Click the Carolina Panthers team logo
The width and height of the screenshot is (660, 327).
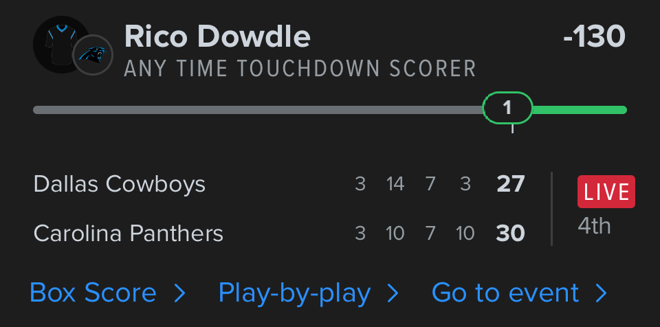click(92, 55)
